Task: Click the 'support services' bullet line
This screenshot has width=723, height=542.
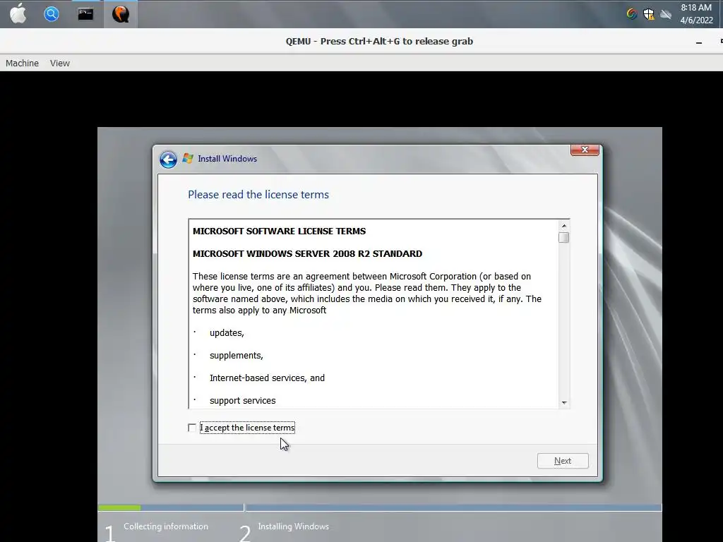Action: click(243, 401)
